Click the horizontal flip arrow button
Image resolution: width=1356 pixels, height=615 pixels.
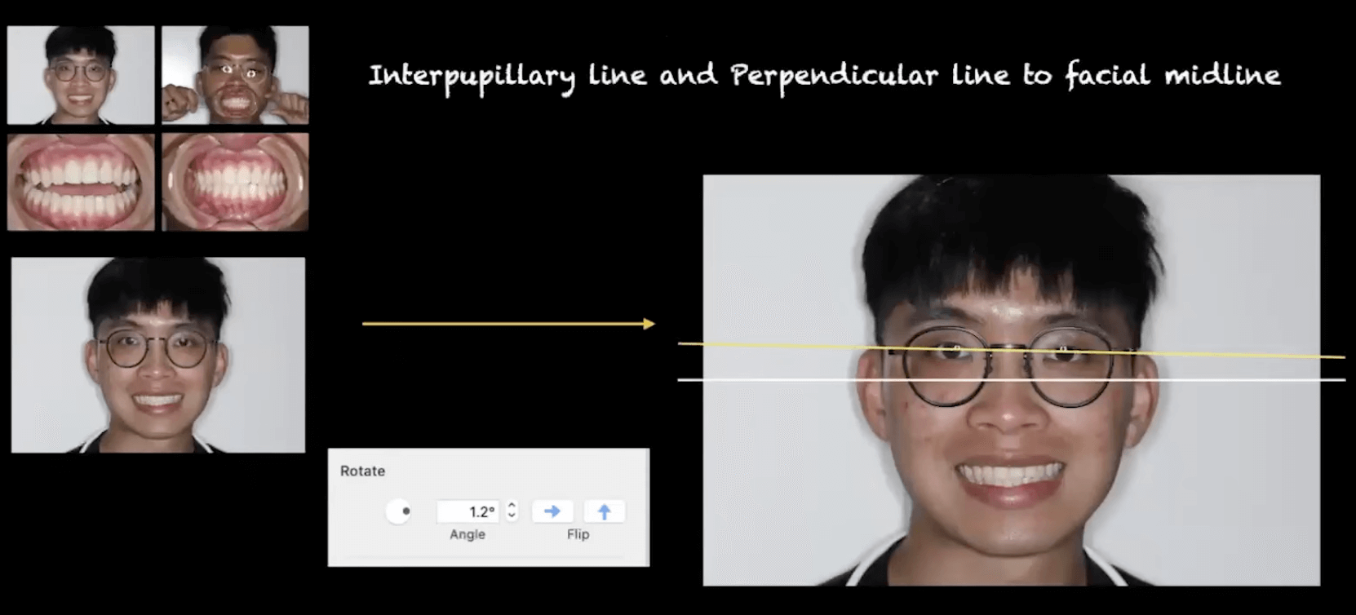click(552, 511)
